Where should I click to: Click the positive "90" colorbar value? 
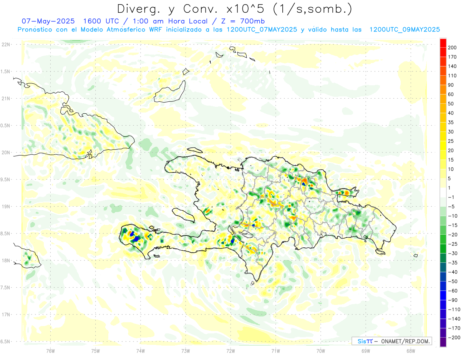[x=451, y=85]
